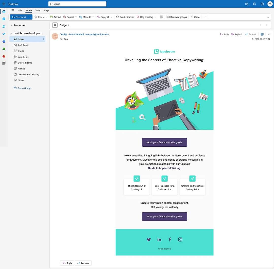Click Delete in the toolbar
Screen dimensions: 274x269
(40, 17)
